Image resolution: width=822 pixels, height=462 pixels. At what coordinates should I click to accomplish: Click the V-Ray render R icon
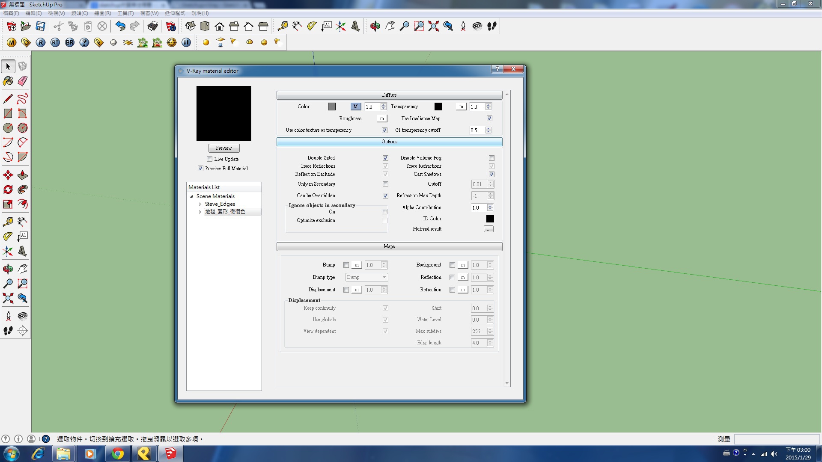click(x=41, y=42)
